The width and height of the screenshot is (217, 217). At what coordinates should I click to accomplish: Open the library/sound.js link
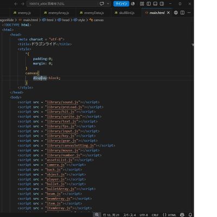click(62, 102)
